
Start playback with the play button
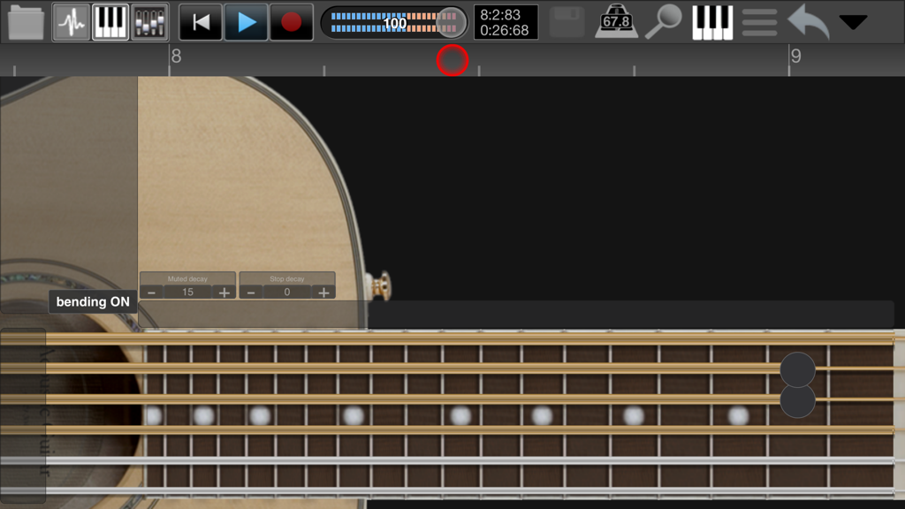tap(246, 21)
